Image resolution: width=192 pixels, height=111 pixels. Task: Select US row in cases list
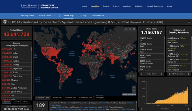tap(16, 49)
